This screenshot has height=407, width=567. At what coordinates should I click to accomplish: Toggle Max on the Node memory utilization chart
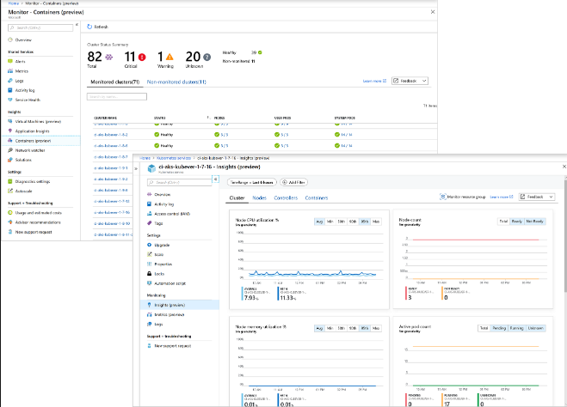(x=376, y=328)
